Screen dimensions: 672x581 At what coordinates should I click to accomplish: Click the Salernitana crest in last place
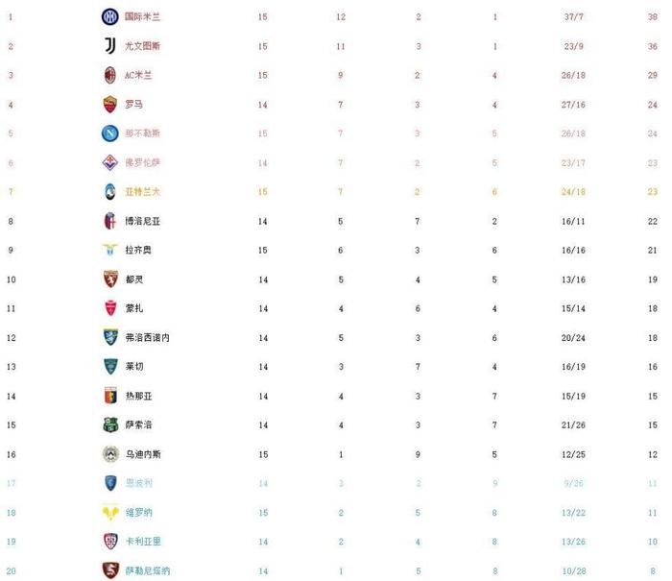[x=110, y=570]
